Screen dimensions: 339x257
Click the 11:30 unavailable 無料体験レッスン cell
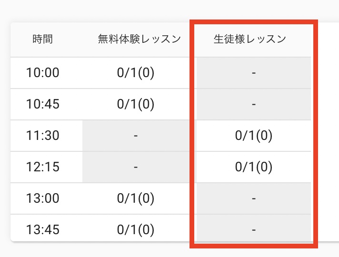click(x=136, y=136)
